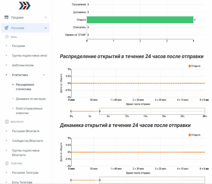Image resolution: width=212 pixels, height=184 pixels.
Task: Click left handle of first chart range slider
Action: 71,111
